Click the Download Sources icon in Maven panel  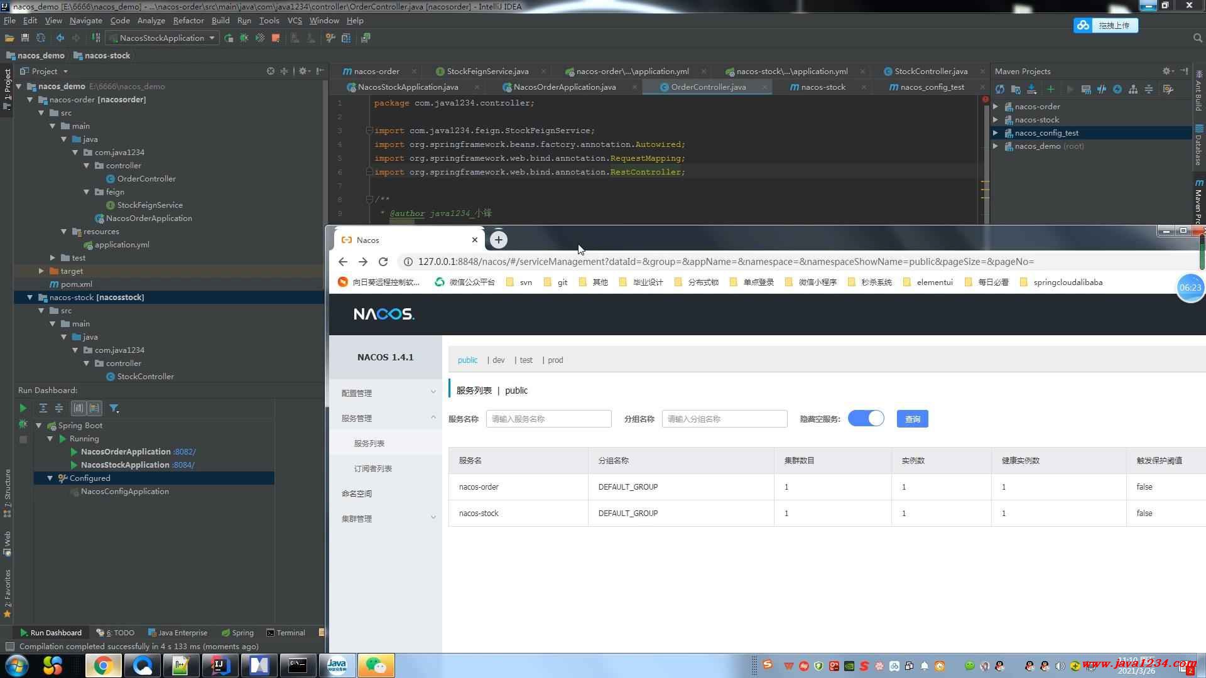(1031, 89)
